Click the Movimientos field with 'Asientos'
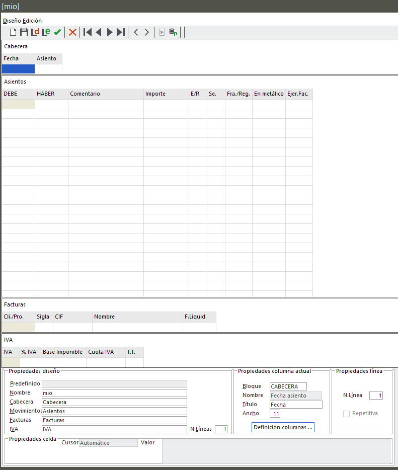Screen dimensions: 398x470 (115, 411)
